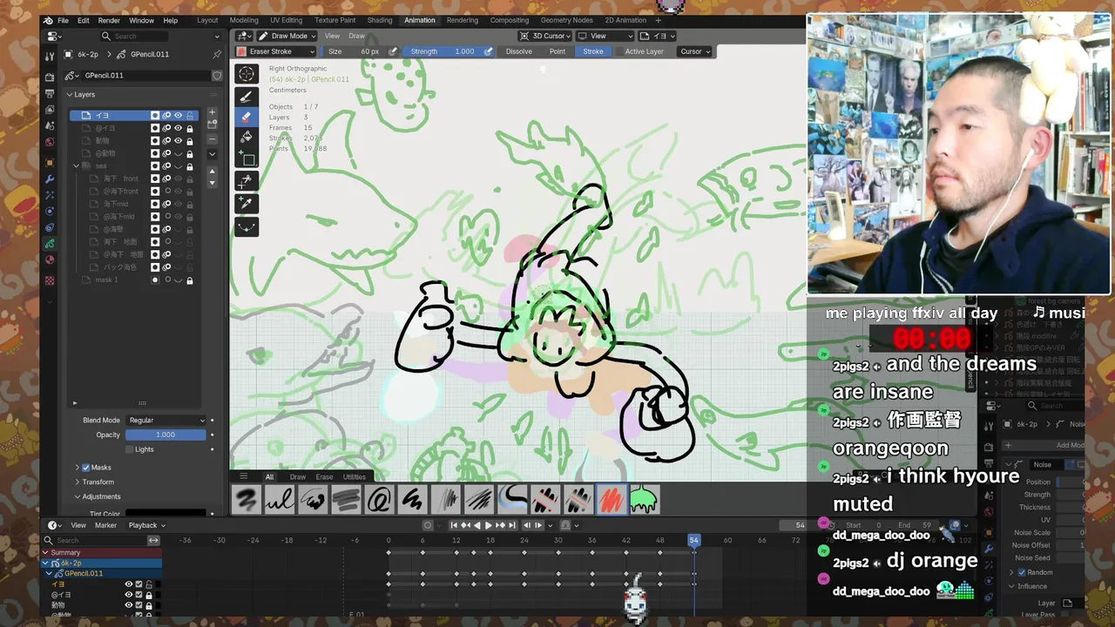Jump to the timeline start frame

[454, 525]
